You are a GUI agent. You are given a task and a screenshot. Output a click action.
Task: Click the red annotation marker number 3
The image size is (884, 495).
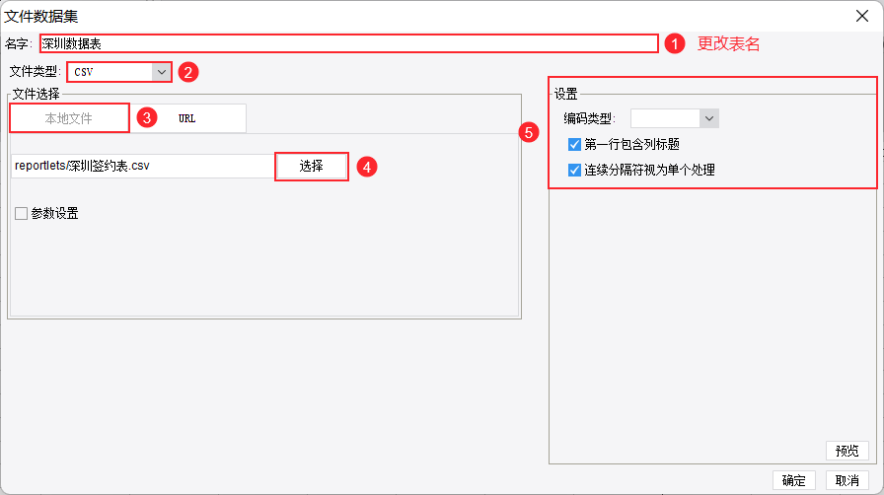[145, 117]
